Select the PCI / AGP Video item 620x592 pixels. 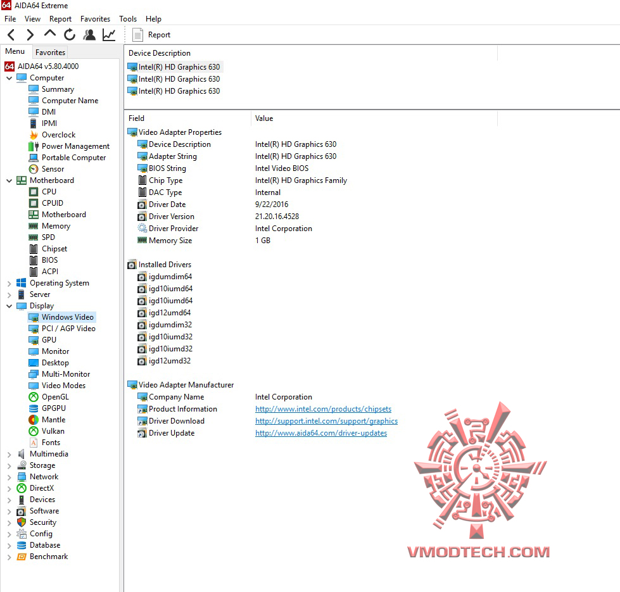pyautogui.click(x=62, y=329)
